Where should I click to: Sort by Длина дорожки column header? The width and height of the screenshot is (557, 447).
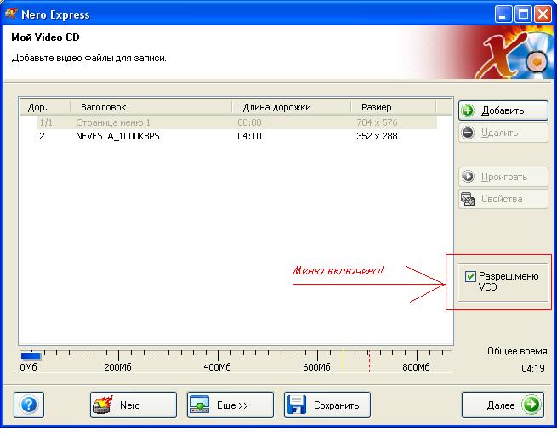[x=292, y=107]
